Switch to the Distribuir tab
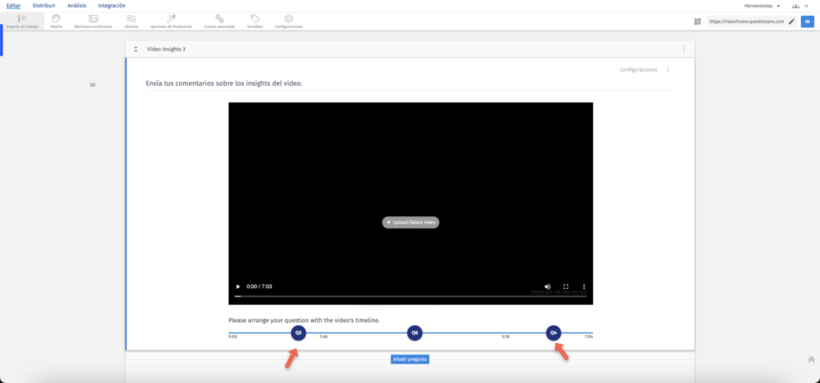The width and height of the screenshot is (820, 383). (x=44, y=5)
